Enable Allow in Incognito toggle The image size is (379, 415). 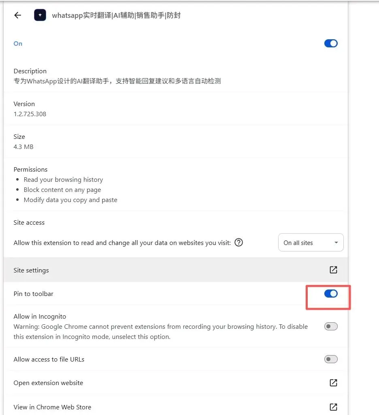(x=331, y=326)
